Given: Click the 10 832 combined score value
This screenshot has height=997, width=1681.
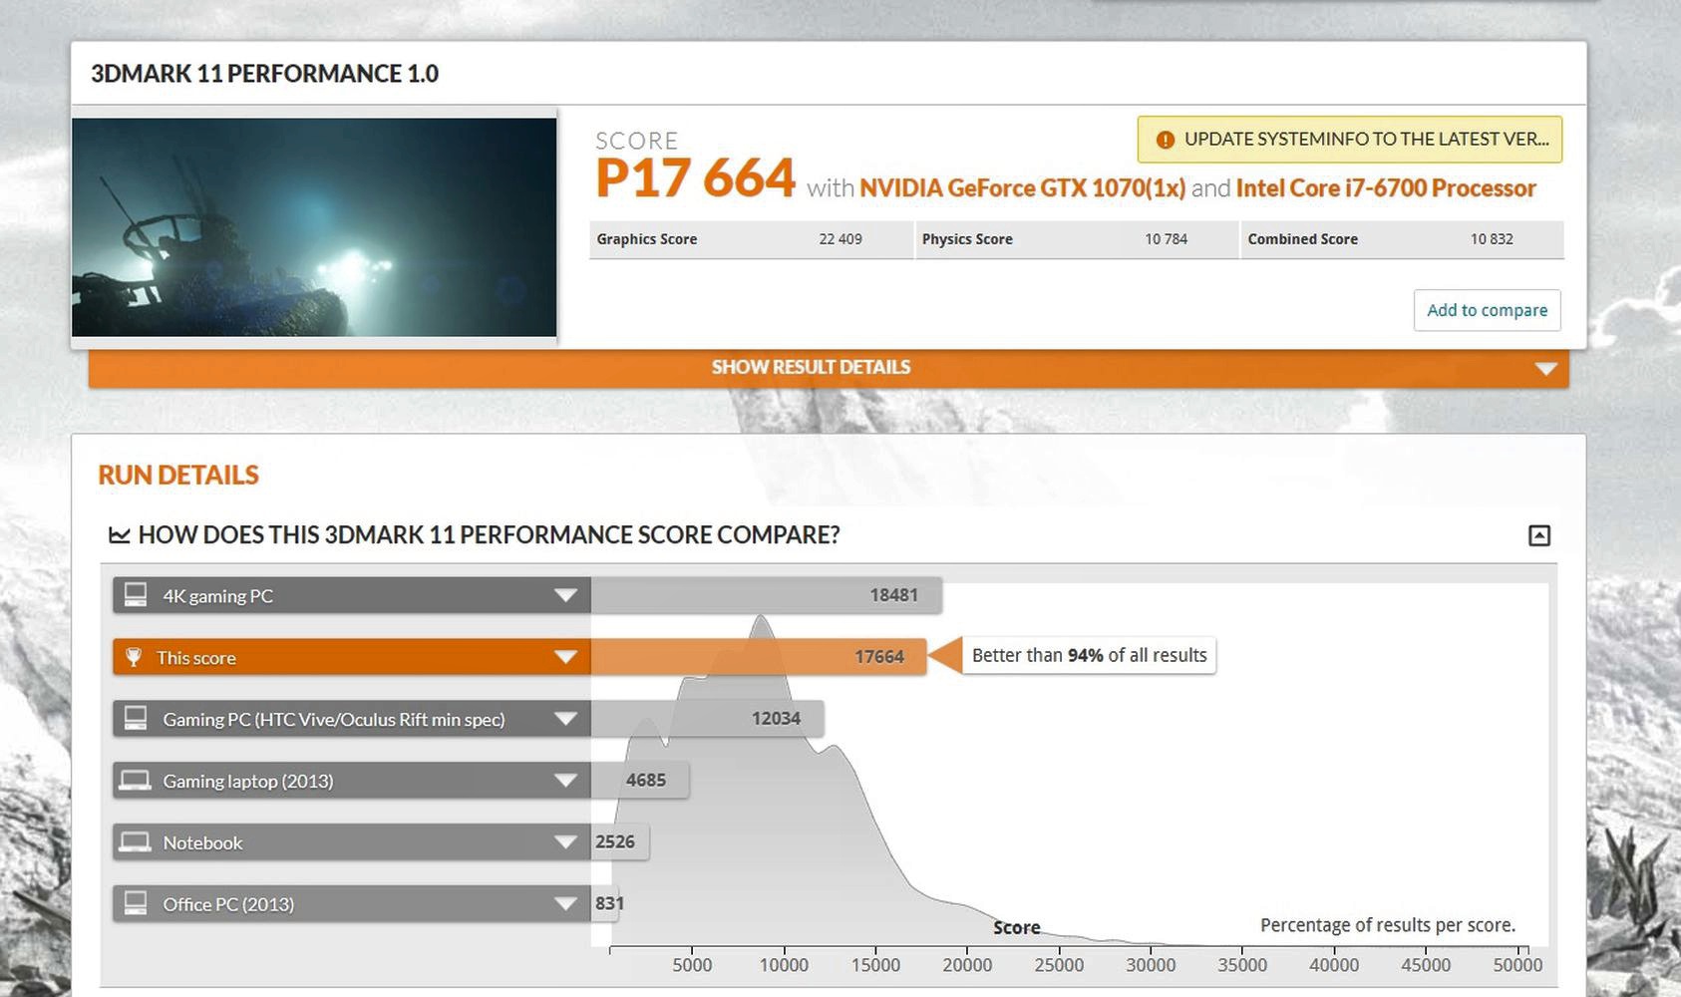Looking at the screenshot, I should click(x=1492, y=239).
